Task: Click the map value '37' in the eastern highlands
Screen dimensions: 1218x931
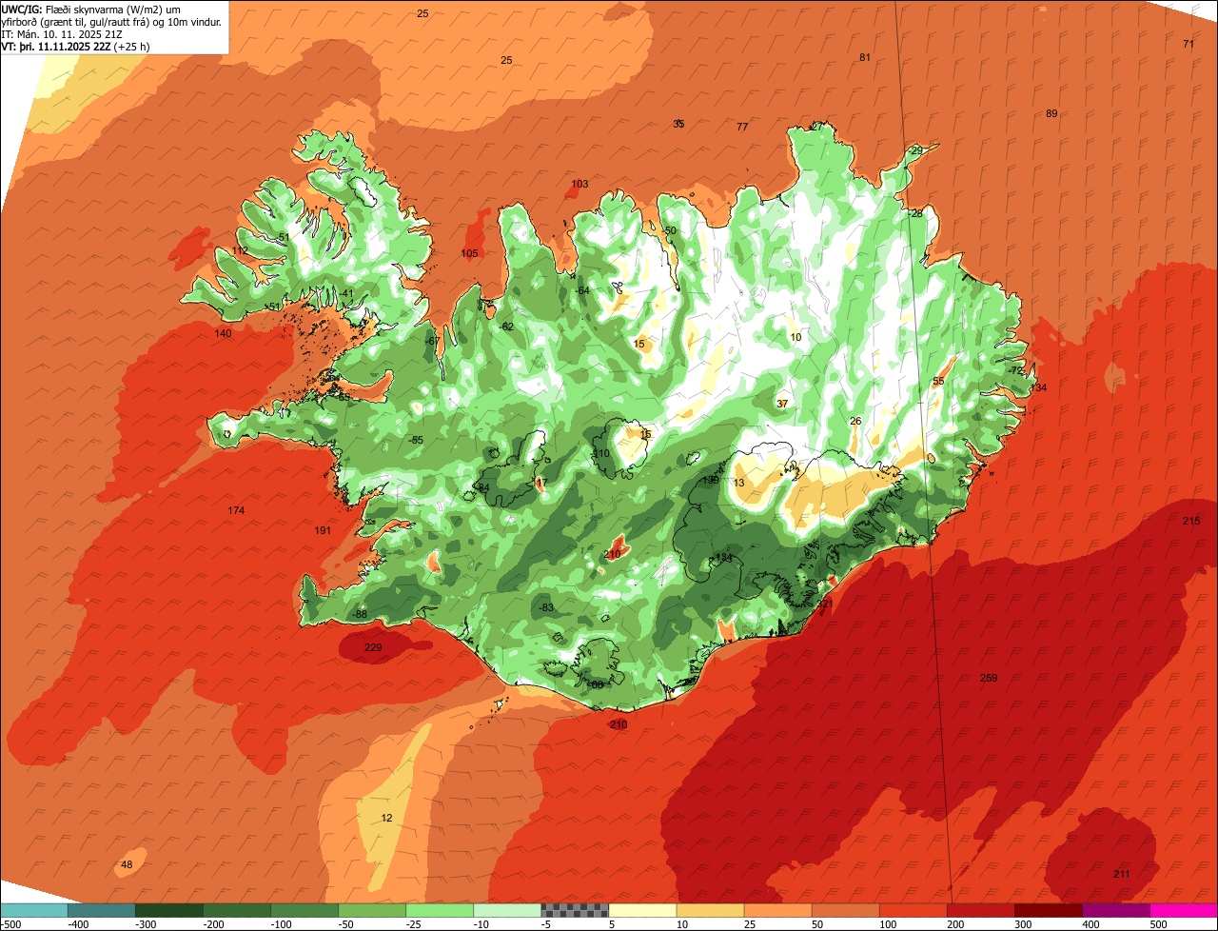Action: pos(782,404)
